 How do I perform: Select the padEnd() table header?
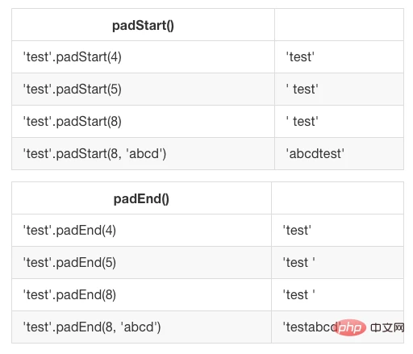point(141,198)
